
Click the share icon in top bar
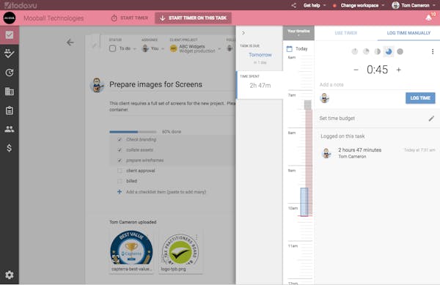[x=293, y=5]
